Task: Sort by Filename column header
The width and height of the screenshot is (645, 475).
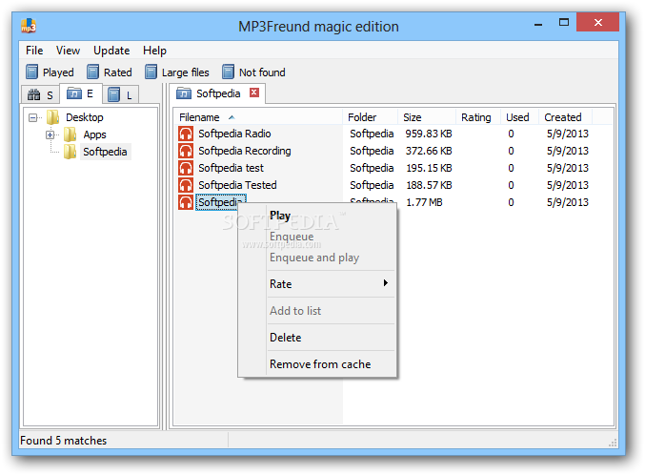Action: point(258,117)
